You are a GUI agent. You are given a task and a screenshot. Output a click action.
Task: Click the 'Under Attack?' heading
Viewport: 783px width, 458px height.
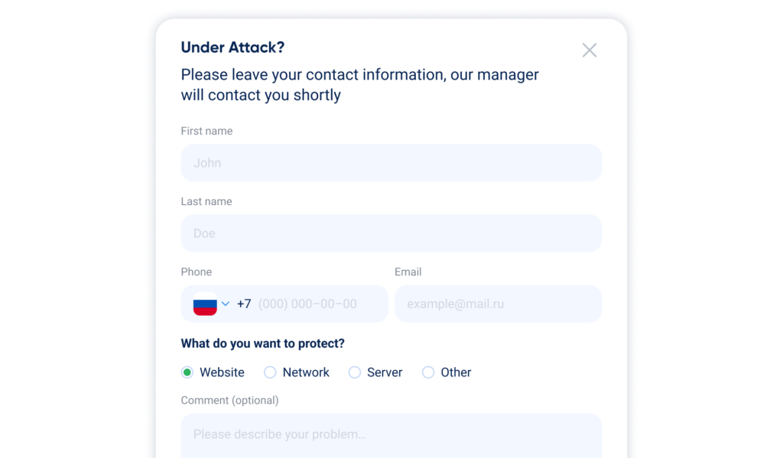click(x=232, y=47)
